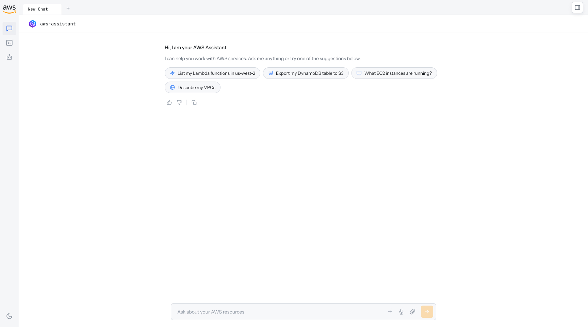This screenshot has height=327, width=588.
Task: Start voice input with the microphone icon
Action: click(402, 312)
